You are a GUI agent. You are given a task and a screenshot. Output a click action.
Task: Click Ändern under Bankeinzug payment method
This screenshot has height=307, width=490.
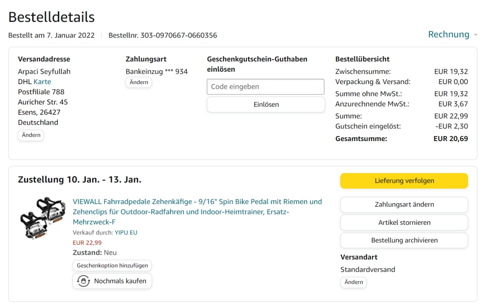(139, 83)
